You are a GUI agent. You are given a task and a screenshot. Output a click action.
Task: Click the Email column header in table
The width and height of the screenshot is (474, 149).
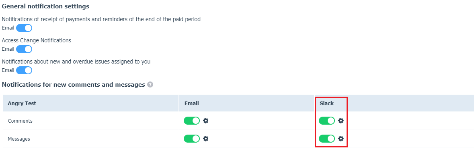pos(192,103)
